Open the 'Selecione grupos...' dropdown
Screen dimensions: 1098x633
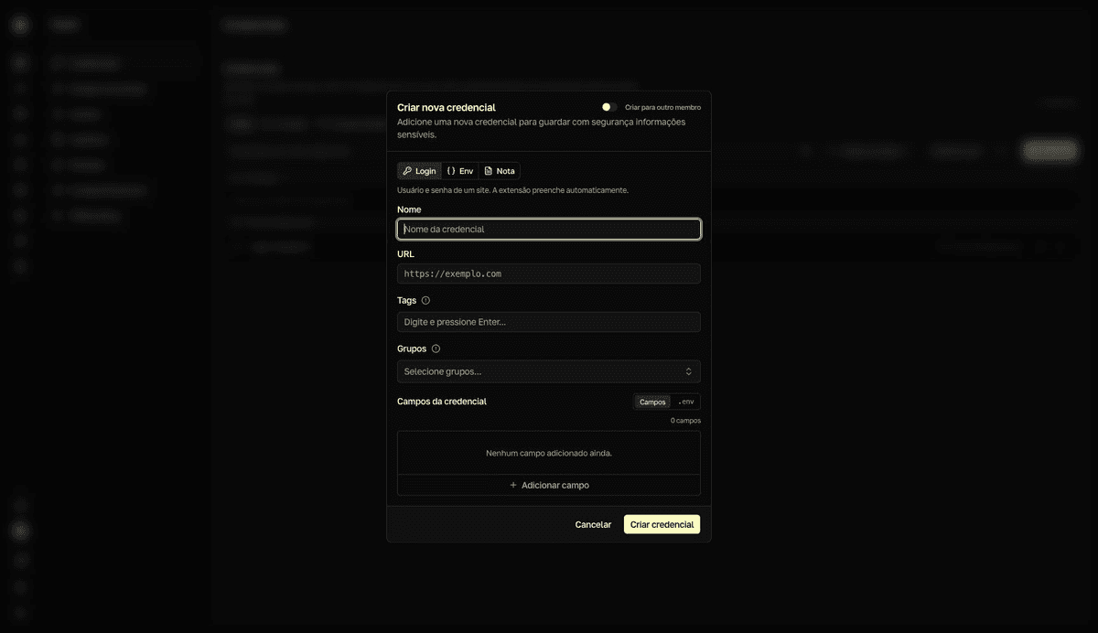pyautogui.click(x=549, y=370)
